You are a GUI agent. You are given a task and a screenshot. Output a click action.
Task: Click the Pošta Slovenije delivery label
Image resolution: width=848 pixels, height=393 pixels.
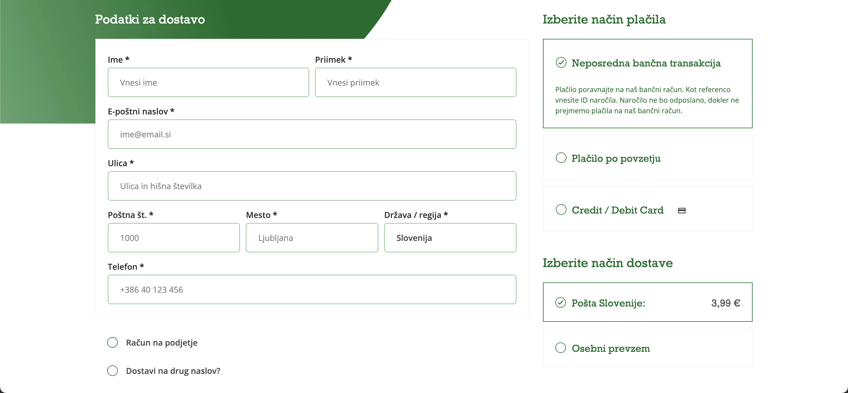coord(608,303)
